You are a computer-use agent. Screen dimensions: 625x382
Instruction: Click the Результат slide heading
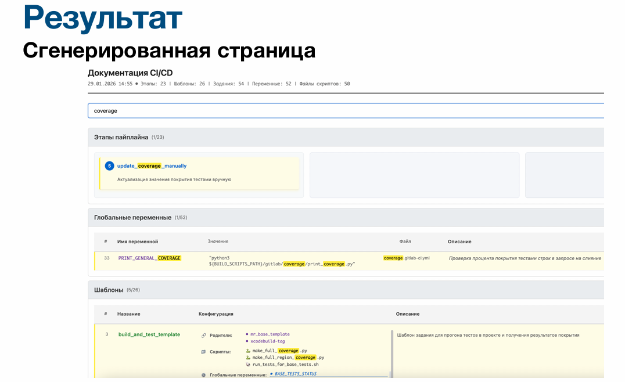click(x=103, y=19)
